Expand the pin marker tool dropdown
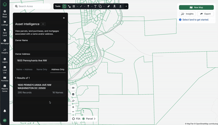This screenshot has width=218, height=125. click(92, 6)
